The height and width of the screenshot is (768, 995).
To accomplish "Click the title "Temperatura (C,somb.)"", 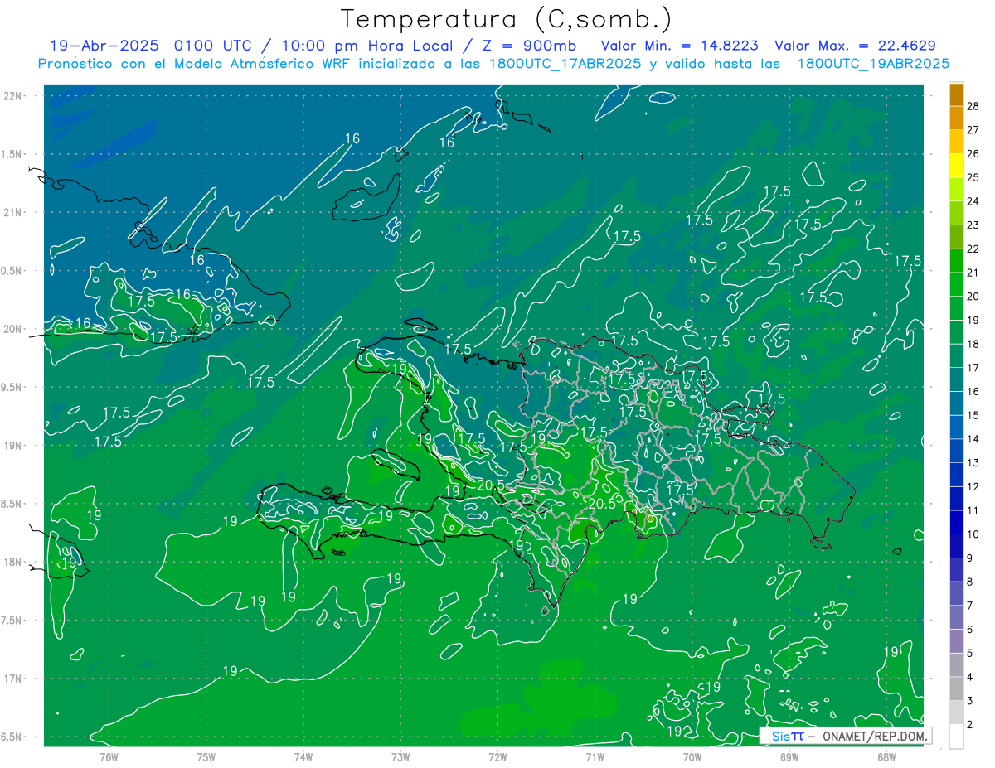I will [x=507, y=19].
